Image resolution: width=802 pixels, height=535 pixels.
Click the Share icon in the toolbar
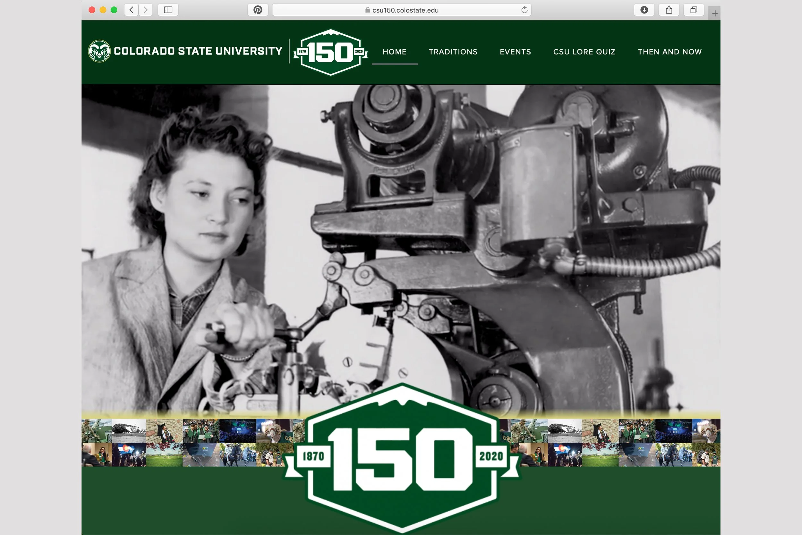[669, 10]
